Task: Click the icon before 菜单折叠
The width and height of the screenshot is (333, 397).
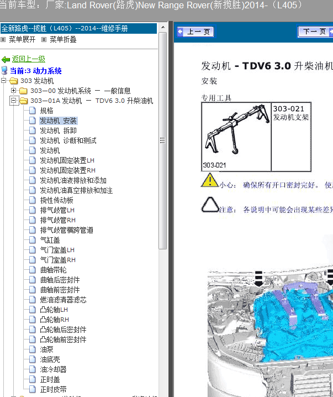Action: [x=44, y=39]
